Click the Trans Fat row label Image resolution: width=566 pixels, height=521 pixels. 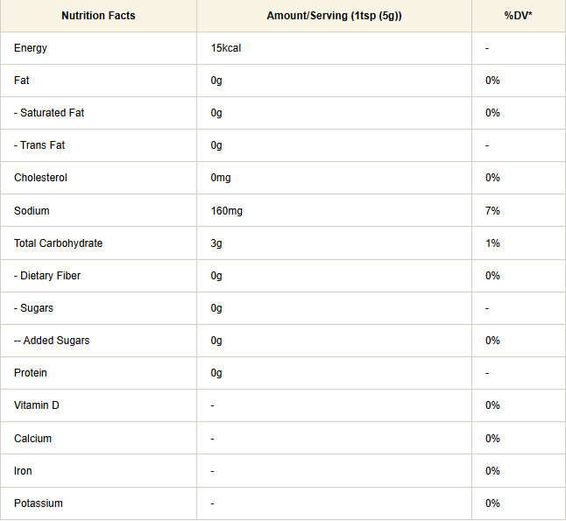coord(39,145)
